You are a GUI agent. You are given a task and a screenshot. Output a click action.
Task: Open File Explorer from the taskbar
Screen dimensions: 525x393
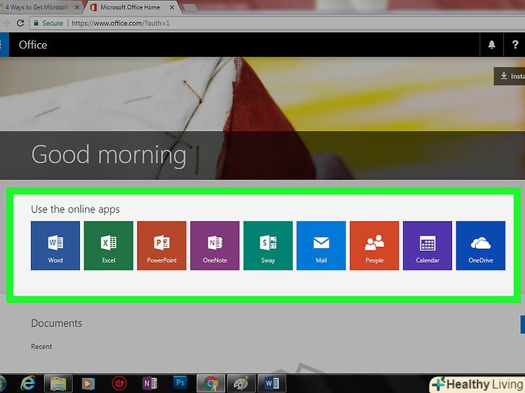click(x=58, y=384)
